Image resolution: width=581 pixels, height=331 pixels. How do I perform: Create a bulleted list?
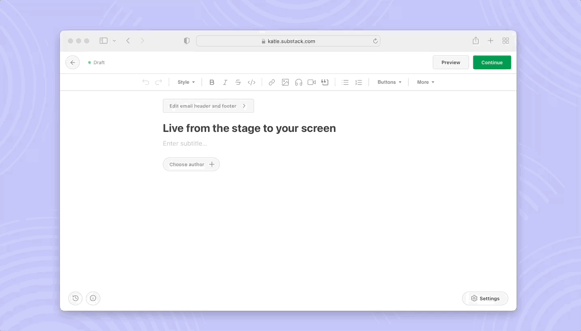pyautogui.click(x=345, y=82)
